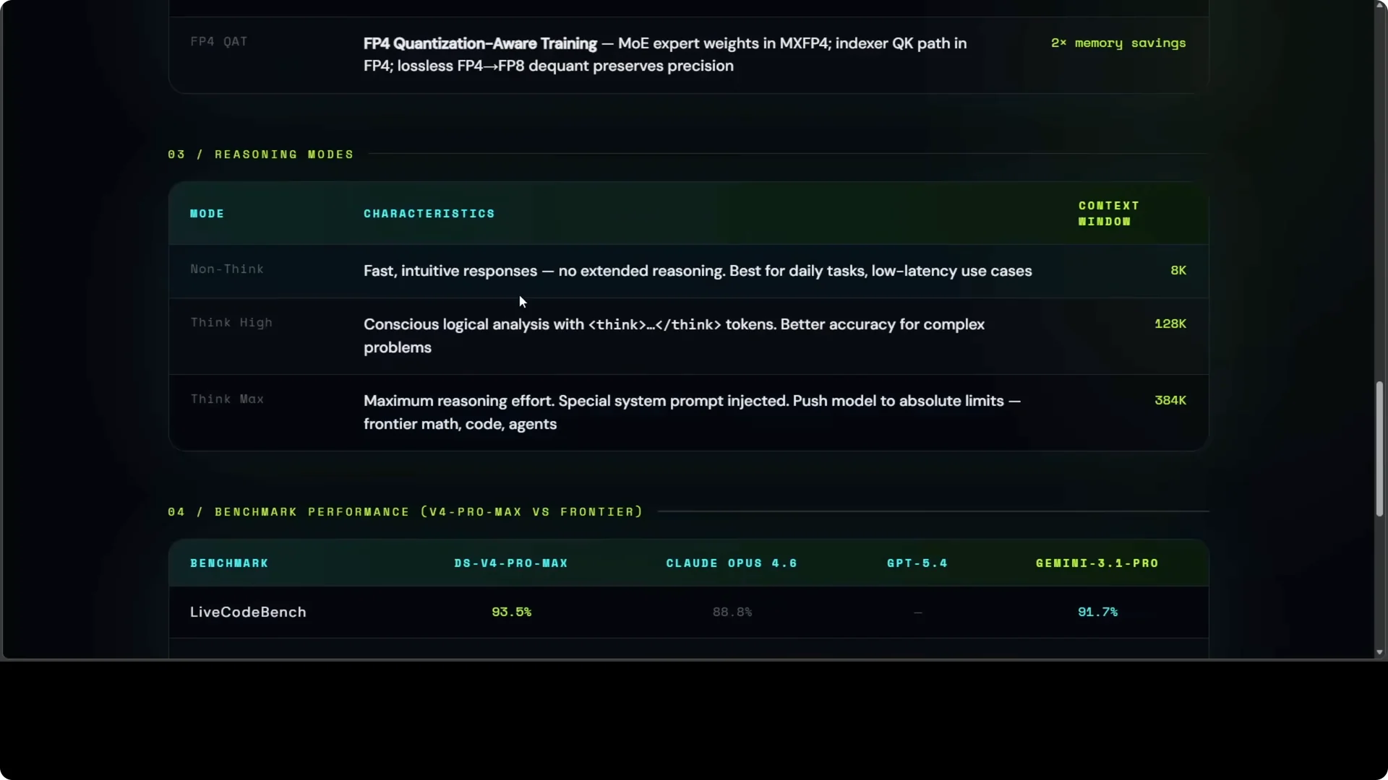Select the Think Max mode cell

227,399
